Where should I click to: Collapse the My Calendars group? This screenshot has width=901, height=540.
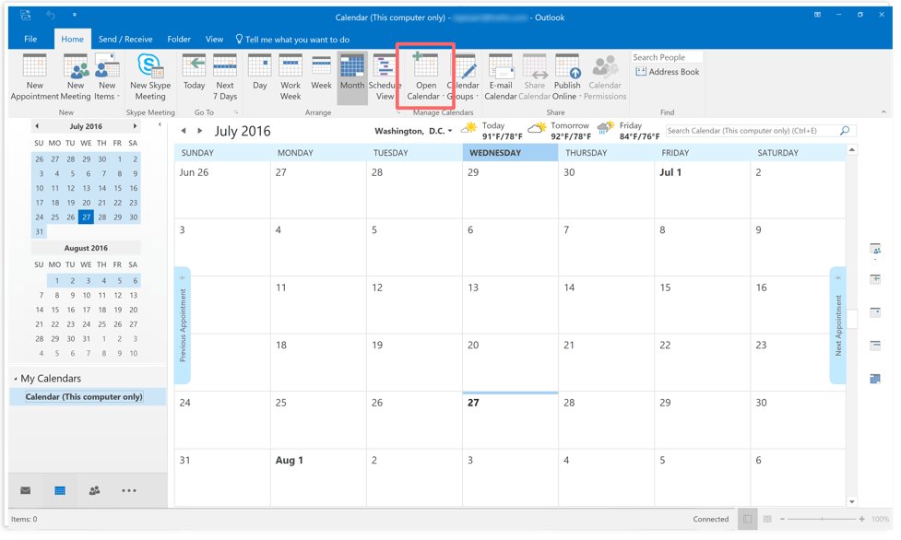[16, 379]
